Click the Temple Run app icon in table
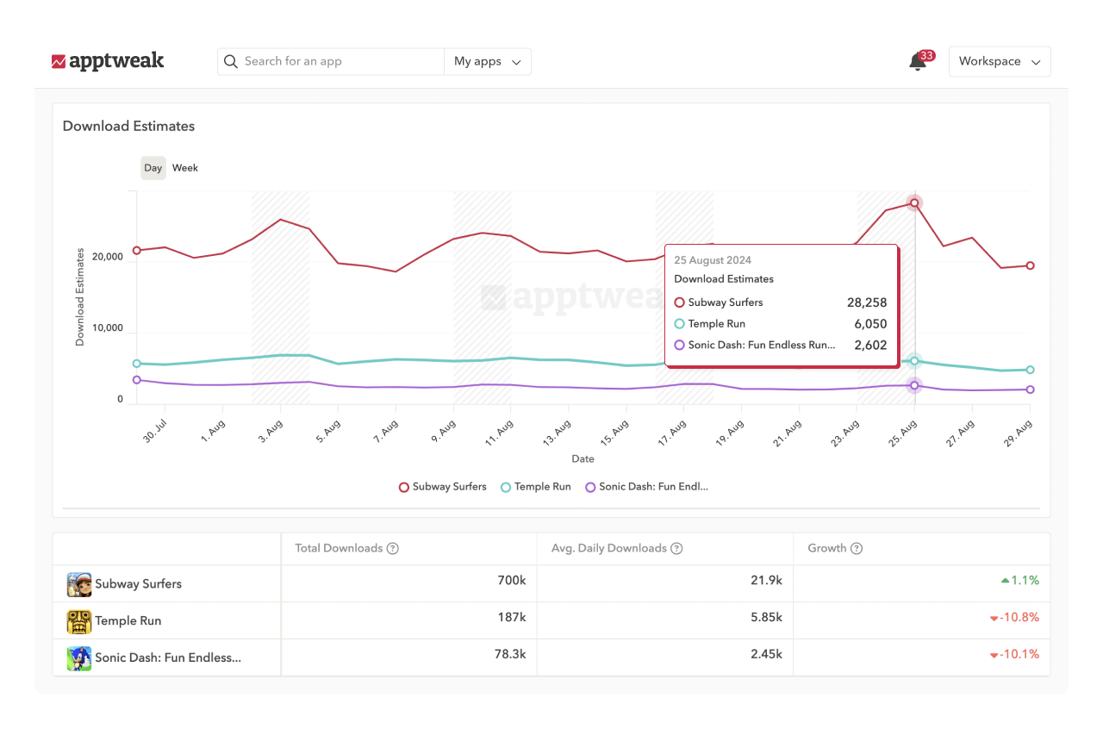Screen dimensions: 1103x729 [78, 620]
